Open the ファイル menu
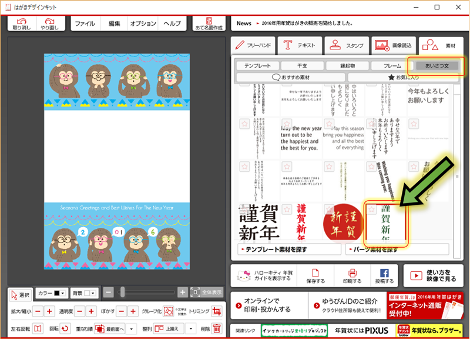 (85, 24)
